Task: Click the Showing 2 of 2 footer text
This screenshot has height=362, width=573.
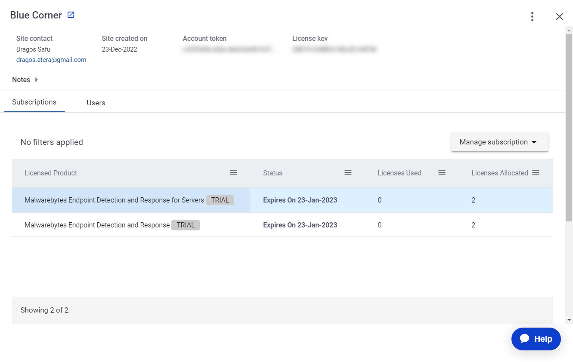Action: click(x=44, y=310)
